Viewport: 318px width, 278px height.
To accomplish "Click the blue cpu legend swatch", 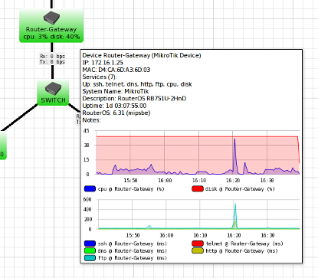I will coord(90,189).
